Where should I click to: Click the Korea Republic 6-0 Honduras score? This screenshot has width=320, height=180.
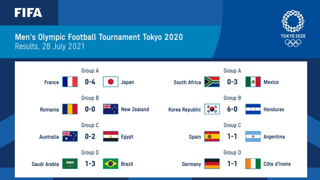tap(232, 109)
